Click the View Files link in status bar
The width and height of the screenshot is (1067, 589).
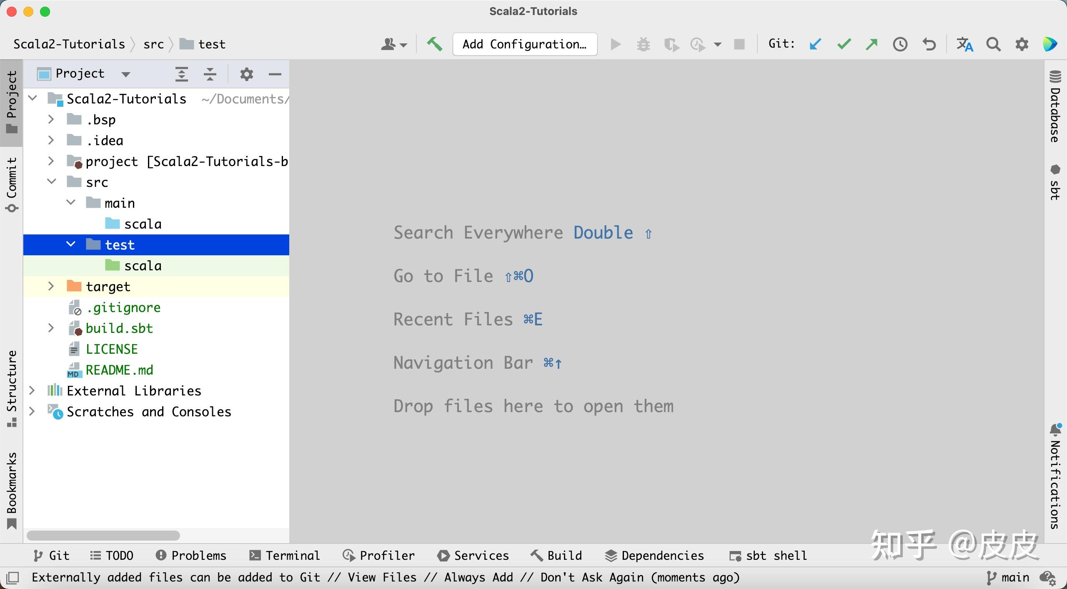point(382,577)
